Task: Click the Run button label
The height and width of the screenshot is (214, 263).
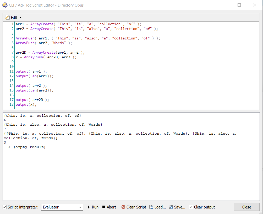Action: coord(95,207)
